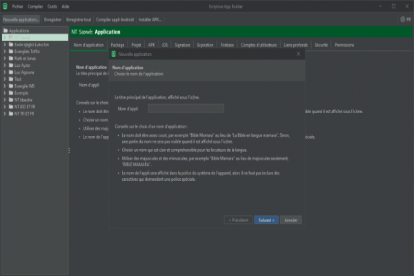Click the Scripture App Builder logo icon
This screenshot has width=414, height=276.
point(6,5)
